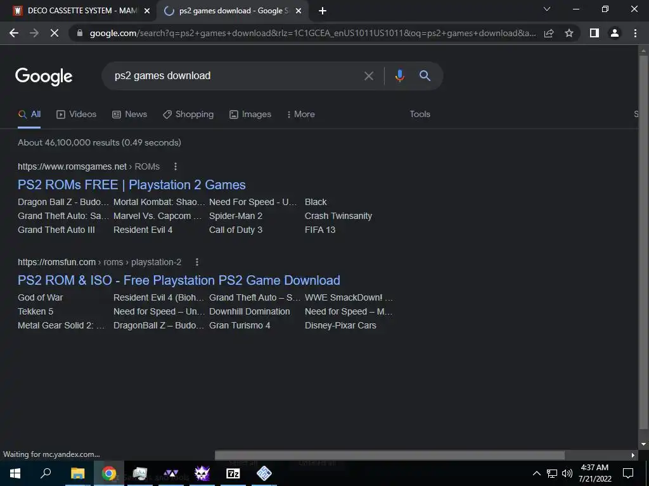Switch to Images results
649x486 pixels.
250,115
